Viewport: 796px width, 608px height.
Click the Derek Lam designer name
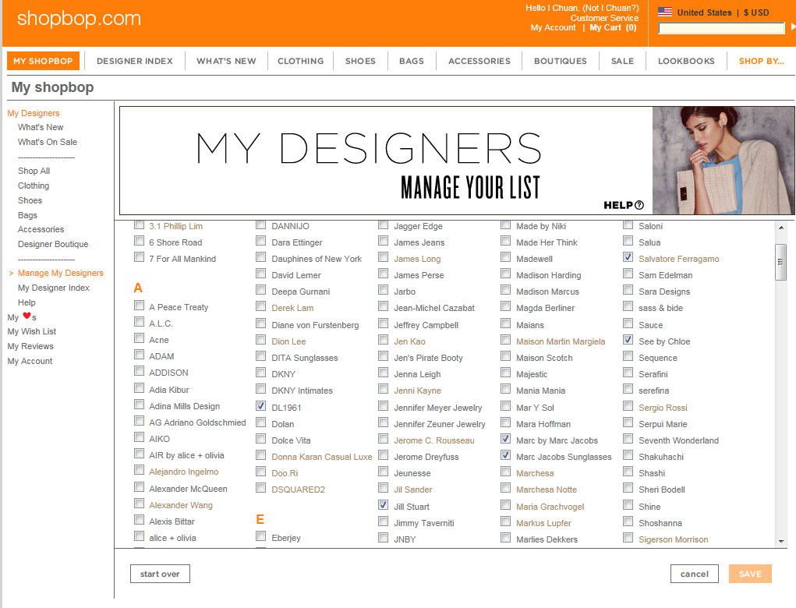292,308
